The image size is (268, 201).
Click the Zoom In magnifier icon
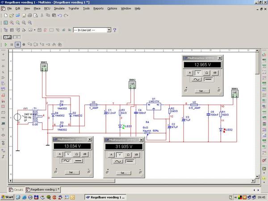pos(12,22)
